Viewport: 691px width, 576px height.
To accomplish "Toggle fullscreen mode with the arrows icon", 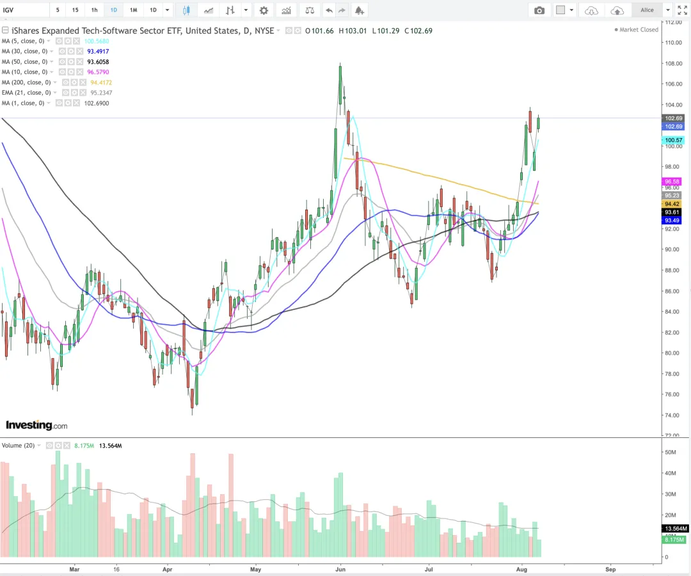I will (682, 10).
